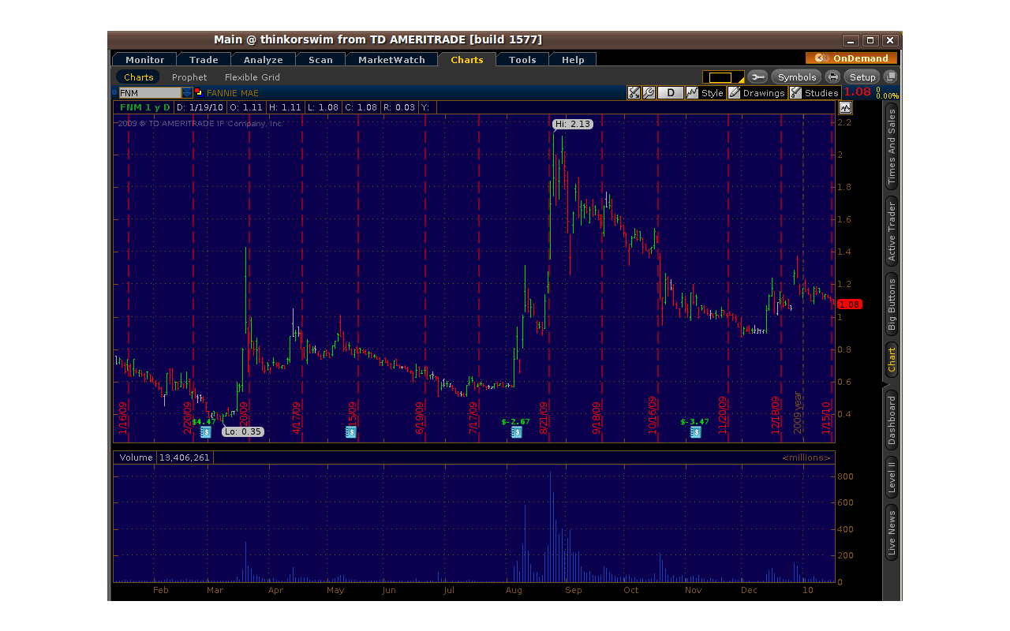Screen dimensions: 1010x631
Task: Open the Help tab
Action: pyautogui.click(x=573, y=59)
